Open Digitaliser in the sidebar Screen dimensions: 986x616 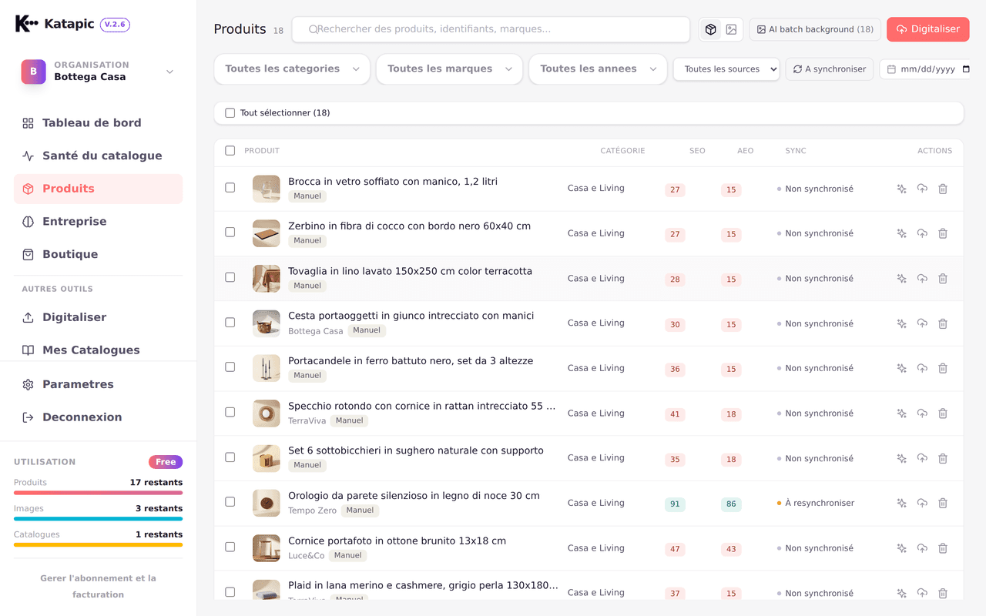[98, 317]
